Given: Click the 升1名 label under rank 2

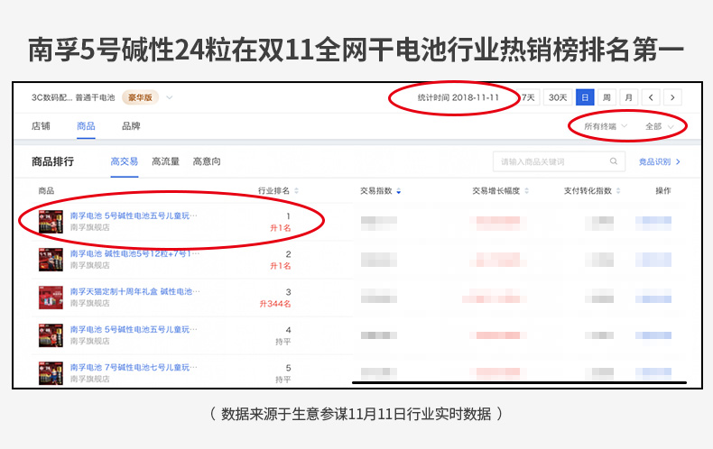Looking at the screenshot, I should click(281, 266).
